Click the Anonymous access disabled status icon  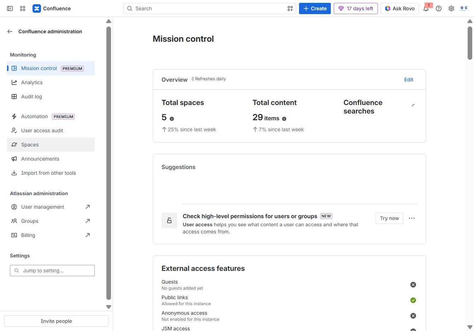point(413,316)
